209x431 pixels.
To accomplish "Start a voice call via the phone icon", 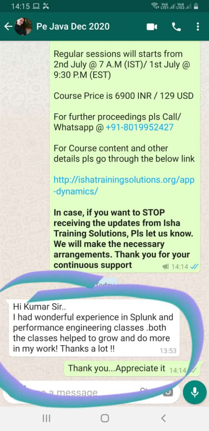I will pyautogui.click(x=176, y=27).
